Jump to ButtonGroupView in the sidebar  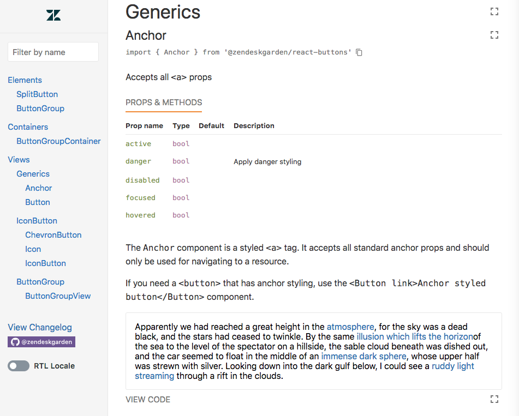(58, 296)
